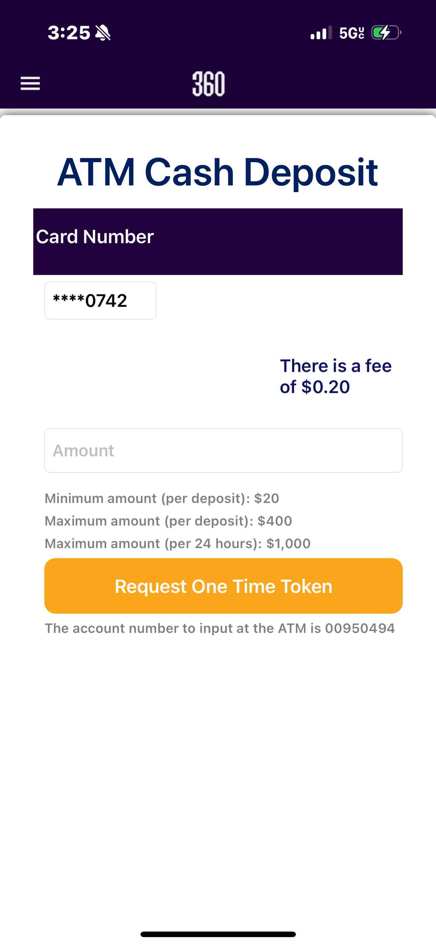The height and width of the screenshot is (946, 436).
Task: Tap the $0.20 fee notice
Action: (336, 376)
